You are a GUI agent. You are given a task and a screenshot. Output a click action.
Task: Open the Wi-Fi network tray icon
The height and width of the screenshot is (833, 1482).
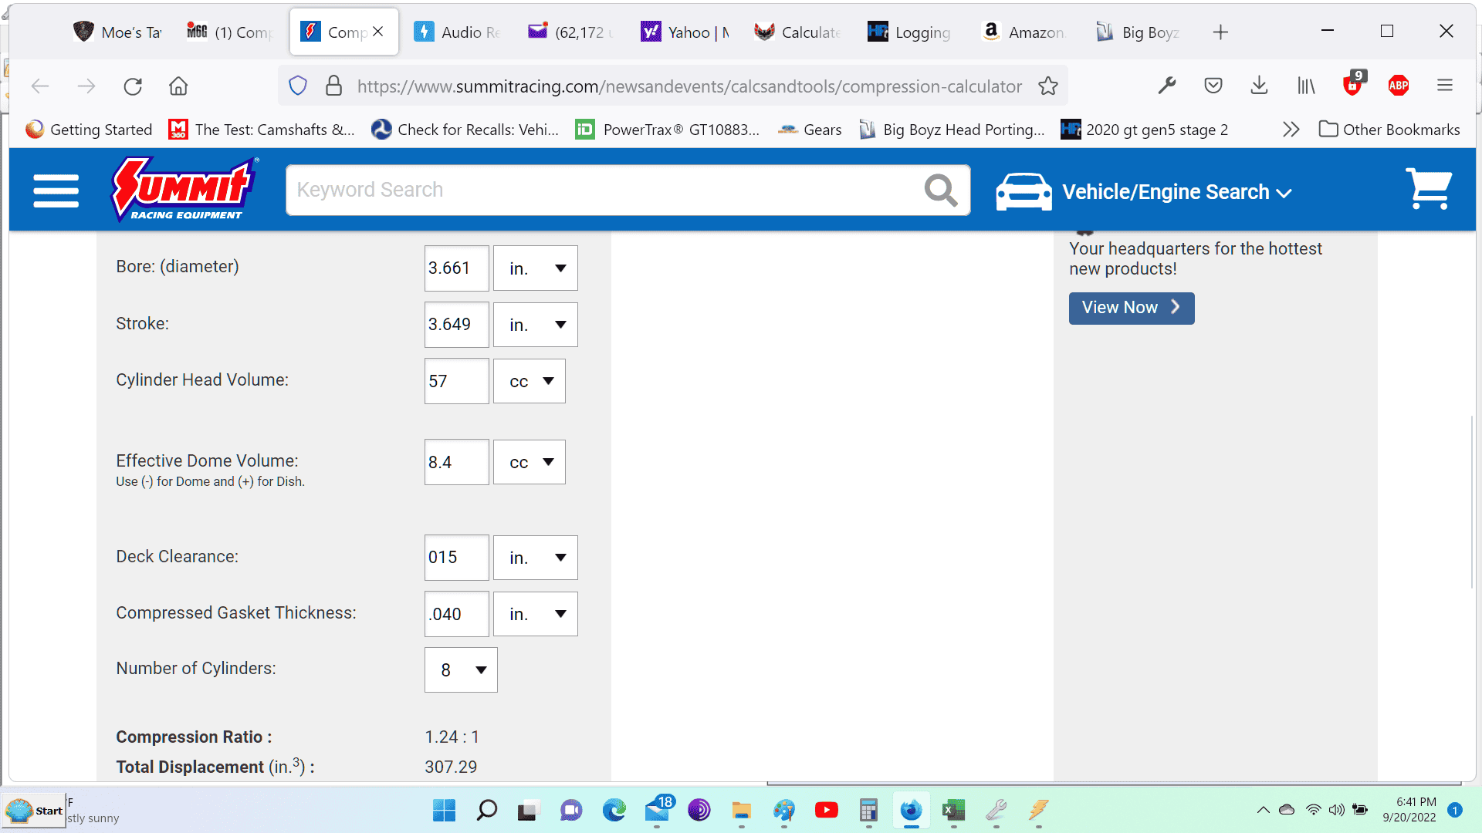1313,810
